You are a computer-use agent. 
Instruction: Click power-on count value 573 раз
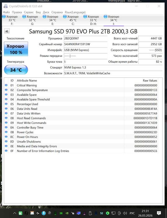(x=150, y=56)
